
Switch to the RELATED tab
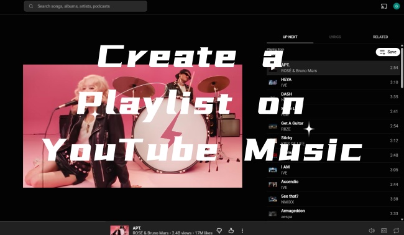coord(380,37)
